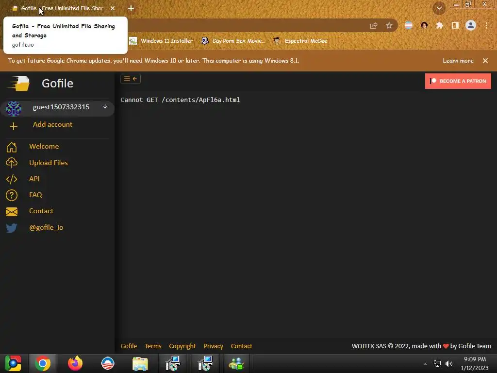Open a new browser tab

click(x=131, y=8)
